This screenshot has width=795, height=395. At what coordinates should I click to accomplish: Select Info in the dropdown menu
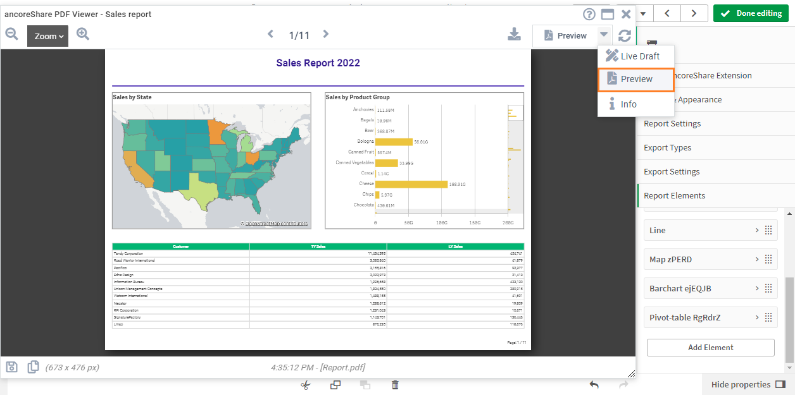click(x=636, y=104)
